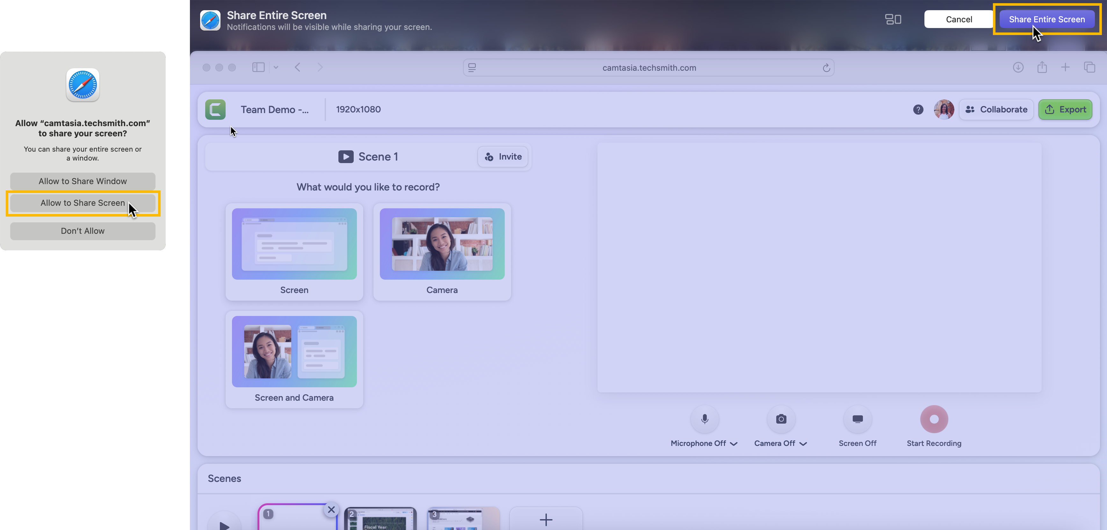Screen dimensions: 1107x530
Task: Add a new scene with plus button
Action: tap(546, 519)
